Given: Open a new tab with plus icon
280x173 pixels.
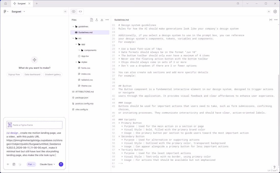Looking at the screenshot, I should [37, 3].
